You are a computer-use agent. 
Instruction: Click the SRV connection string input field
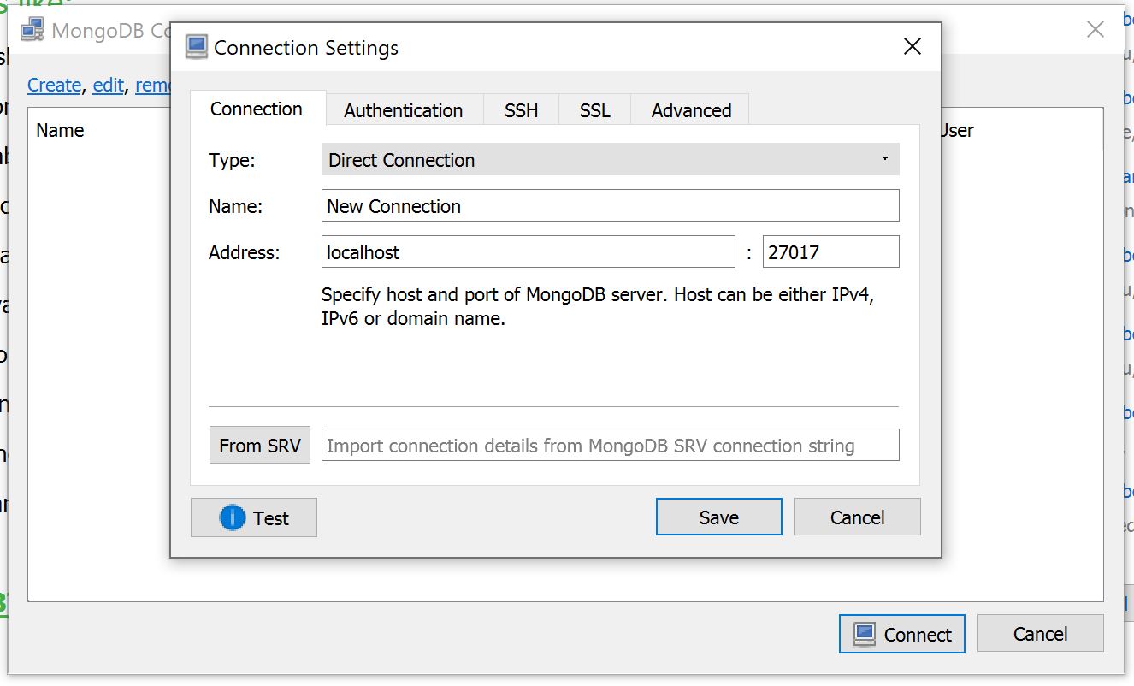611,446
